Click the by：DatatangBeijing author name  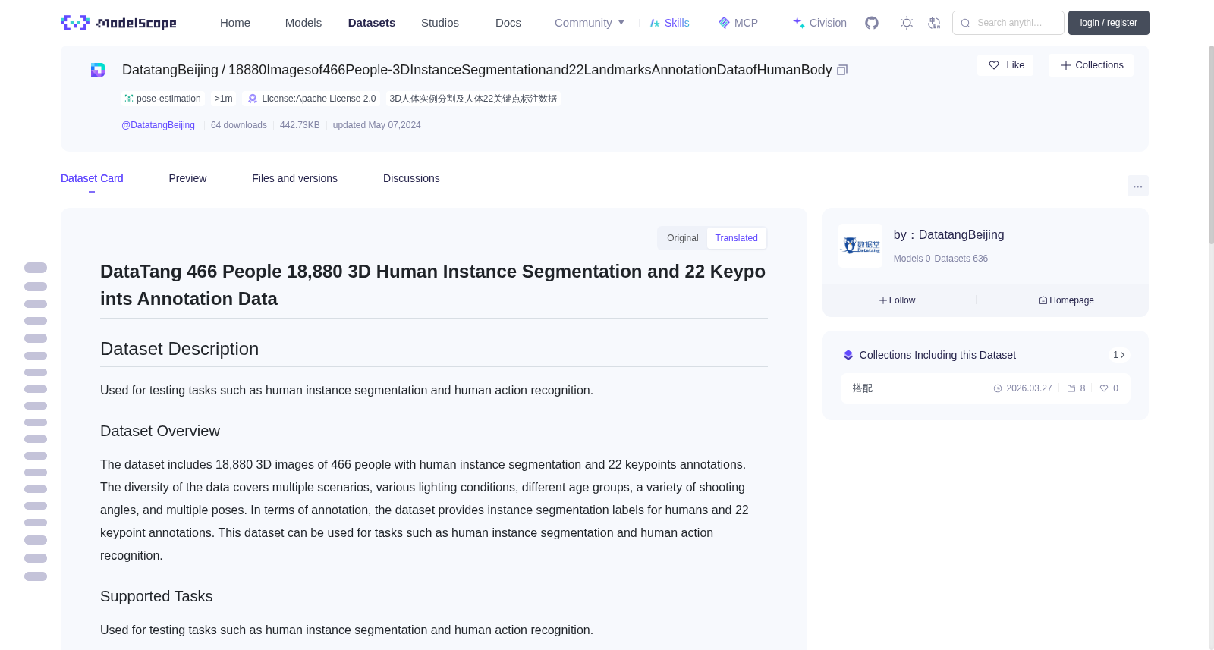(948, 235)
